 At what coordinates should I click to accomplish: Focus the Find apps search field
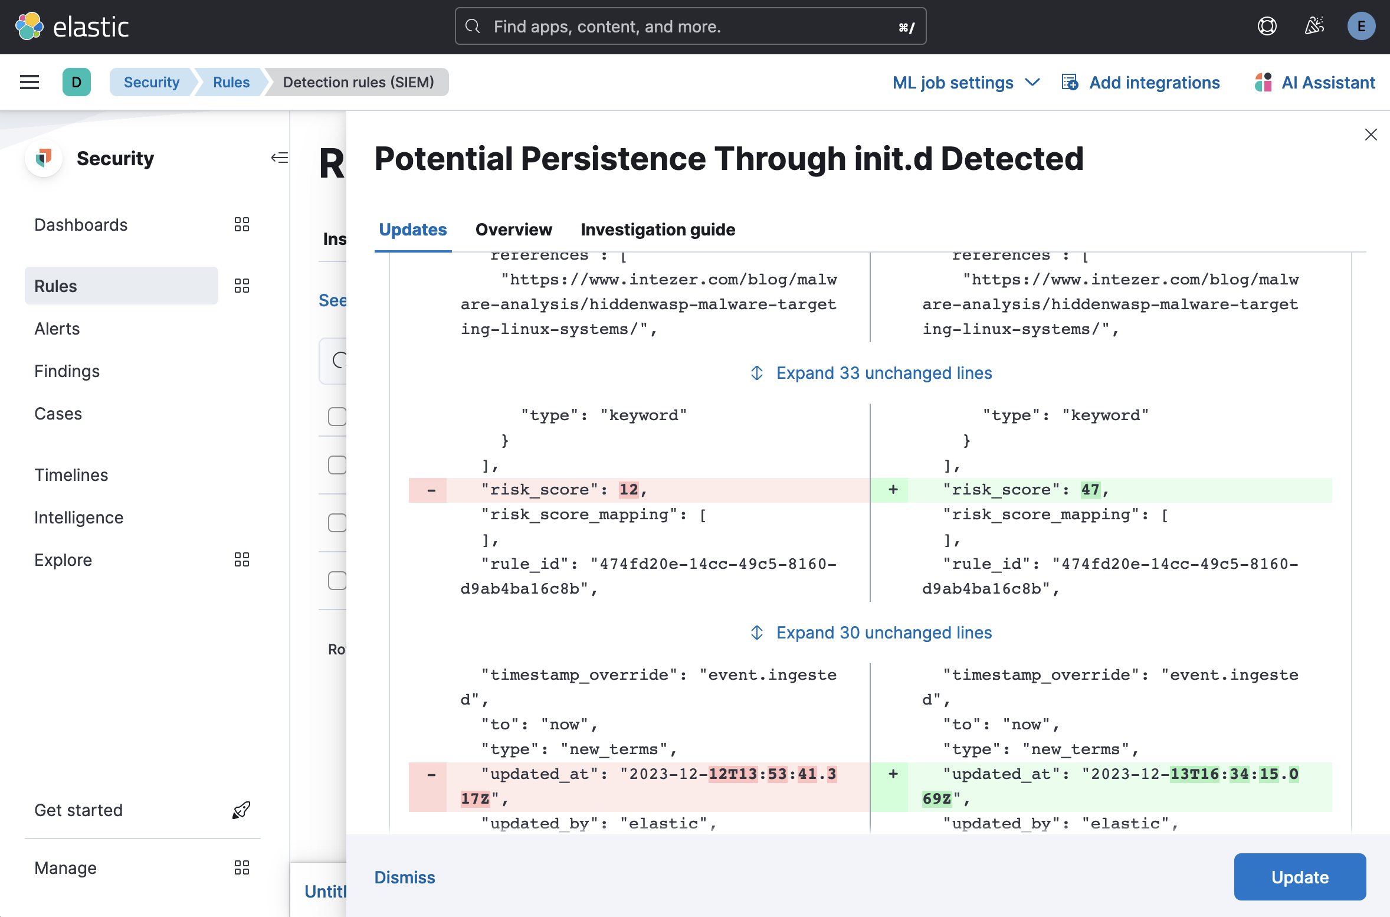click(x=691, y=27)
